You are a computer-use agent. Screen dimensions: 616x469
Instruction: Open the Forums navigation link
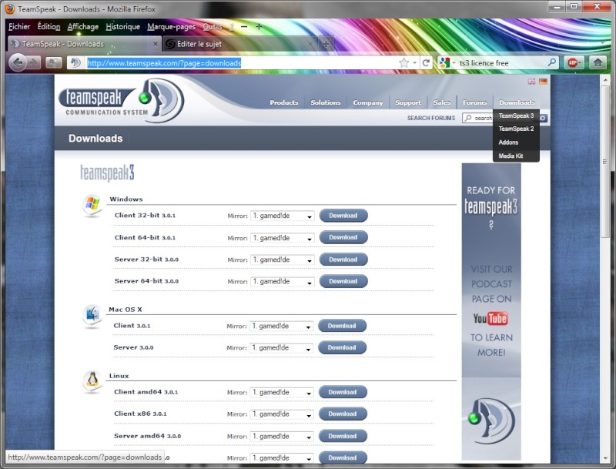474,102
